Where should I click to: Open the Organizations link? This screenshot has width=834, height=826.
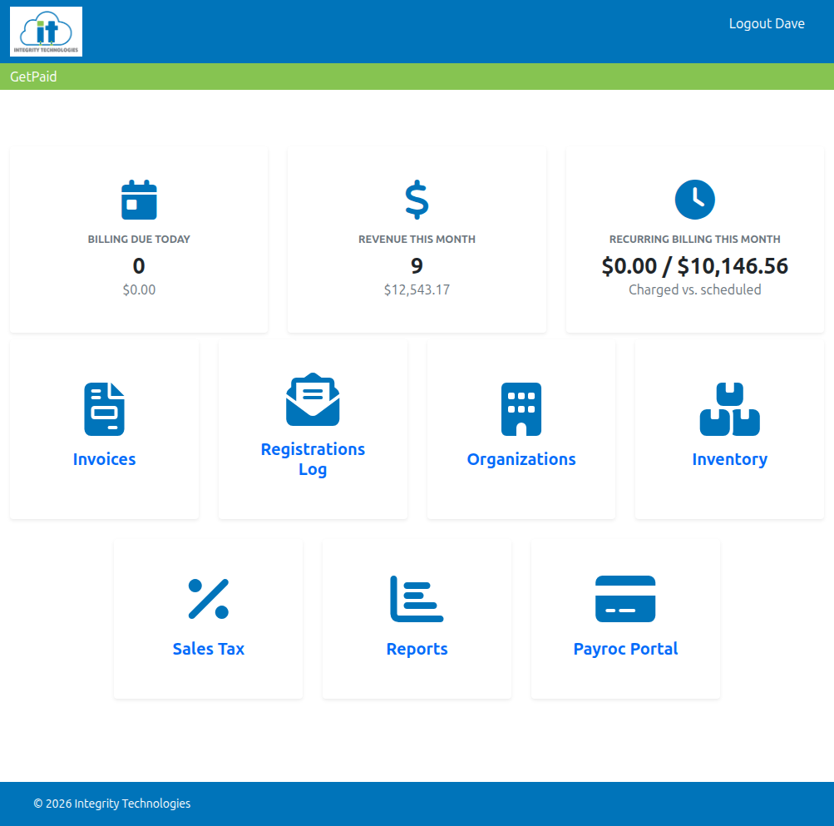521,459
